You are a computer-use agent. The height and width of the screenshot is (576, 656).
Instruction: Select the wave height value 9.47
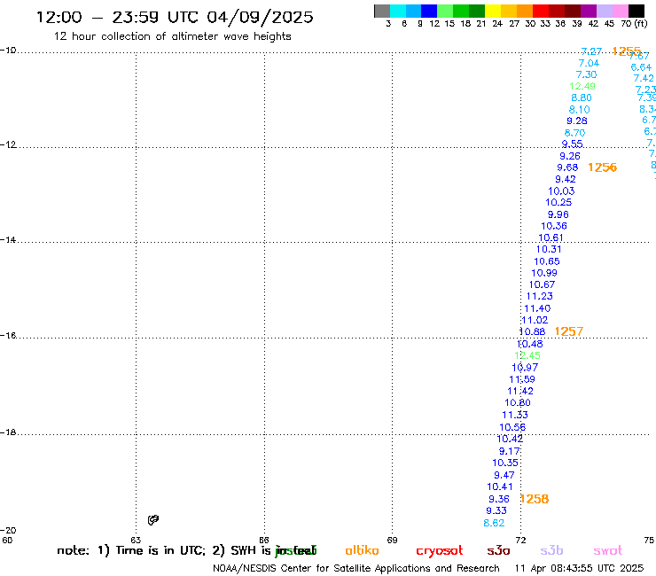click(504, 475)
